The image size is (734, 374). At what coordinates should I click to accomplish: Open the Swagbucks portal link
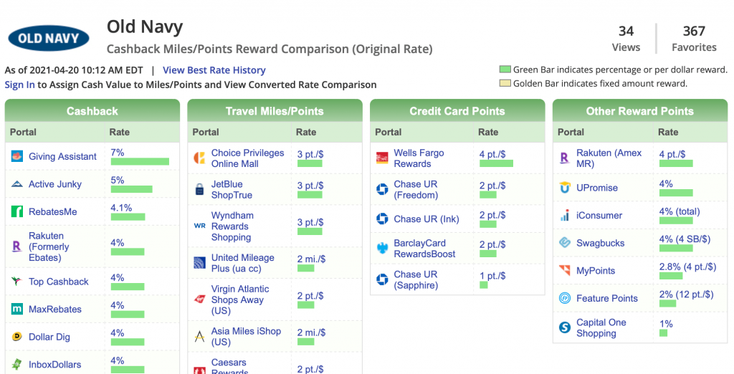tap(600, 243)
